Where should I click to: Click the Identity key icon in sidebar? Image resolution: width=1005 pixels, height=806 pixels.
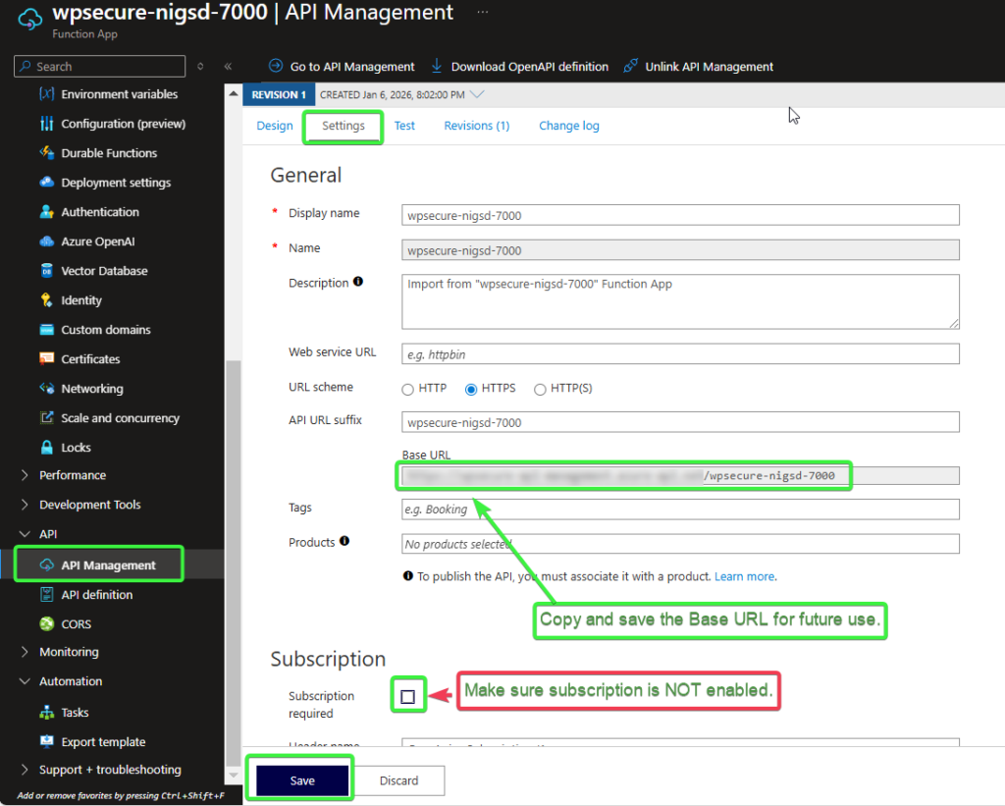[46, 300]
